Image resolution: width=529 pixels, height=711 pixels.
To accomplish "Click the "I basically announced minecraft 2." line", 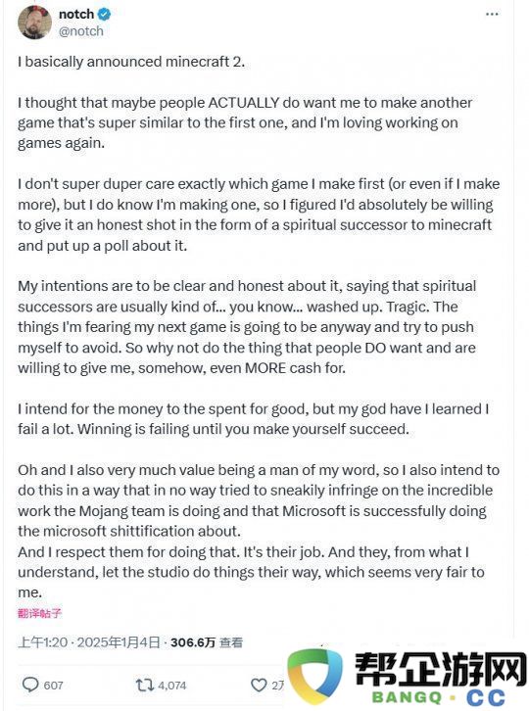I will pos(131,62).
